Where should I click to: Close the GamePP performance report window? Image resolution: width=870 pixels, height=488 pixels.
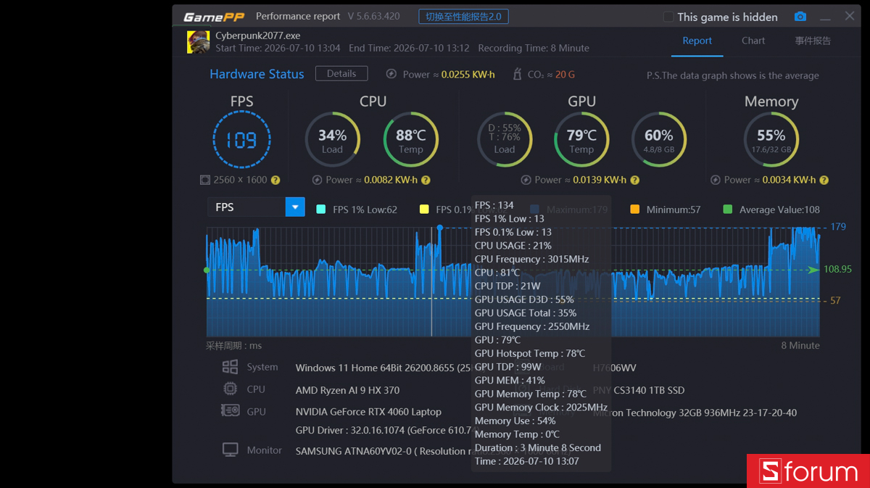click(850, 16)
